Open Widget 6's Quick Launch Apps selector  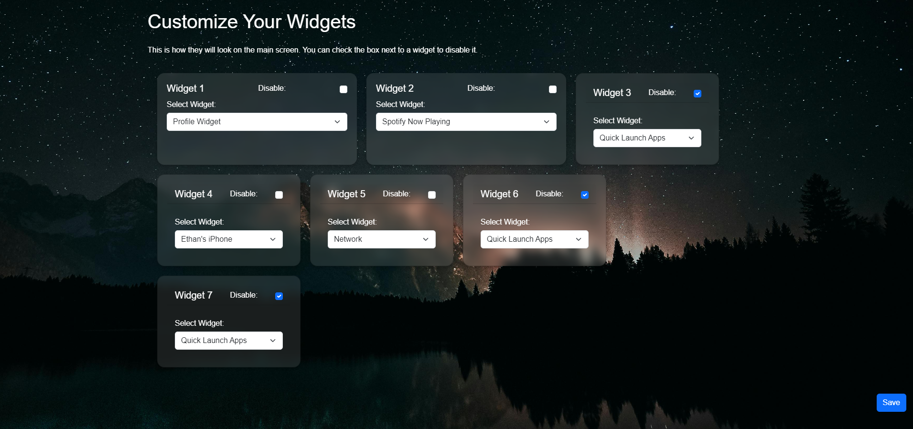coord(534,239)
